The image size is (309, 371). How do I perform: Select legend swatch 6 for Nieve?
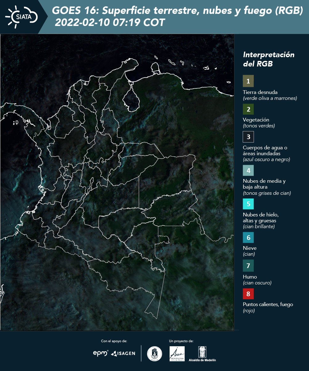pyautogui.click(x=248, y=238)
